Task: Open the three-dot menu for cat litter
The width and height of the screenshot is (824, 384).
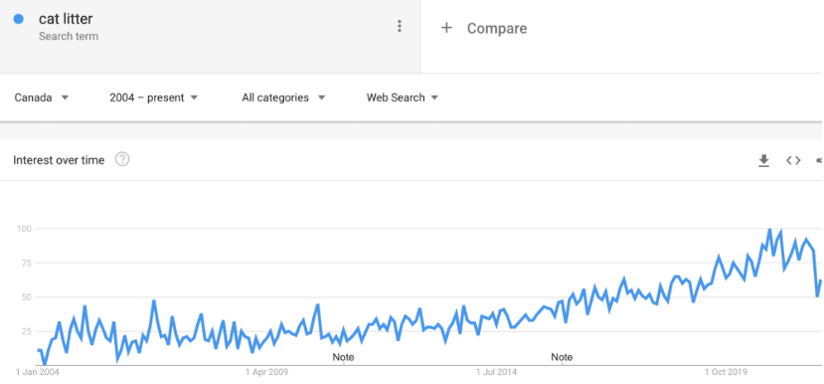Action: 400,26
